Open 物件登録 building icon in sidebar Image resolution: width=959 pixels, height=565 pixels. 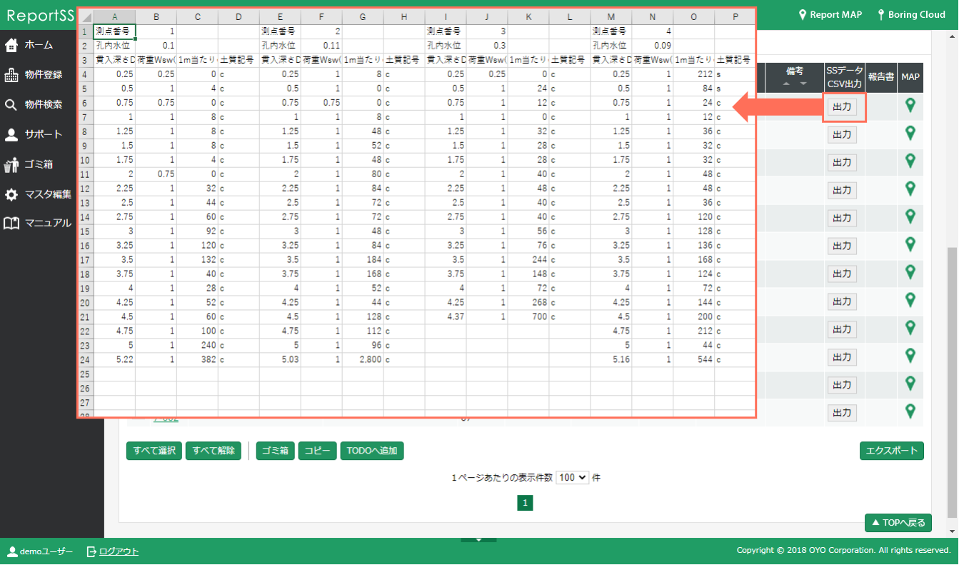click(x=11, y=75)
